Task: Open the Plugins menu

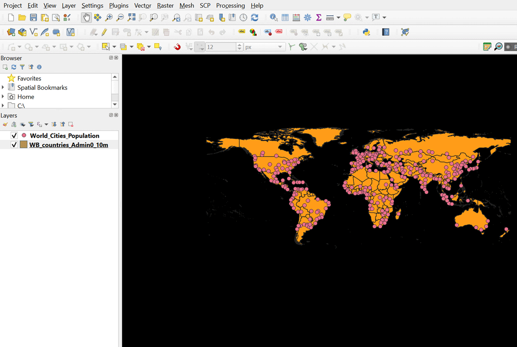Action: [x=119, y=6]
